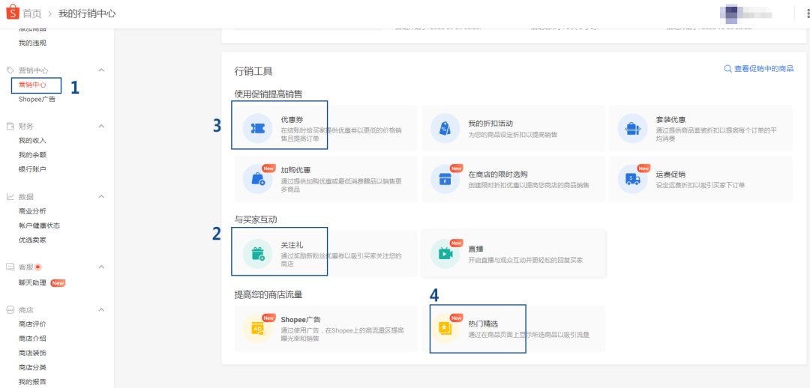Open 我的余额 in sidebar
Image resolution: width=810 pixels, height=388 pixels.
point(32,155)
